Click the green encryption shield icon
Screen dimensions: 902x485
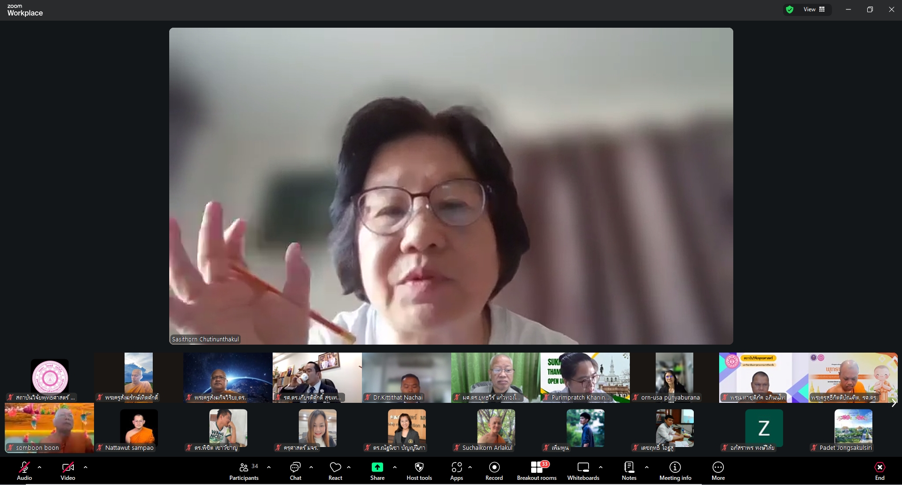(790, 9)
